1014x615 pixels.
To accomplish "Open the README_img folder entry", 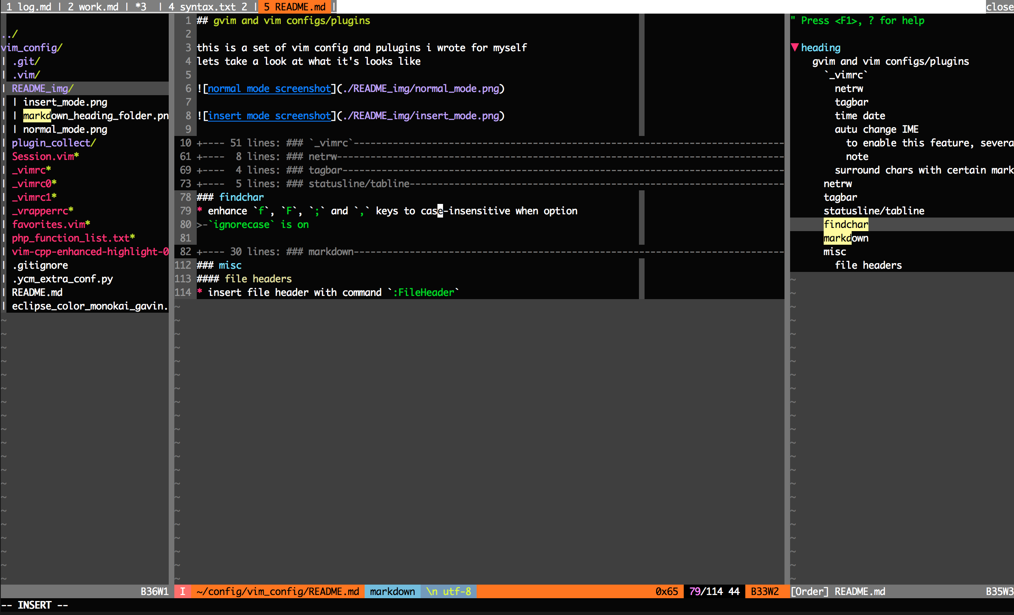I will pos(42,88).
